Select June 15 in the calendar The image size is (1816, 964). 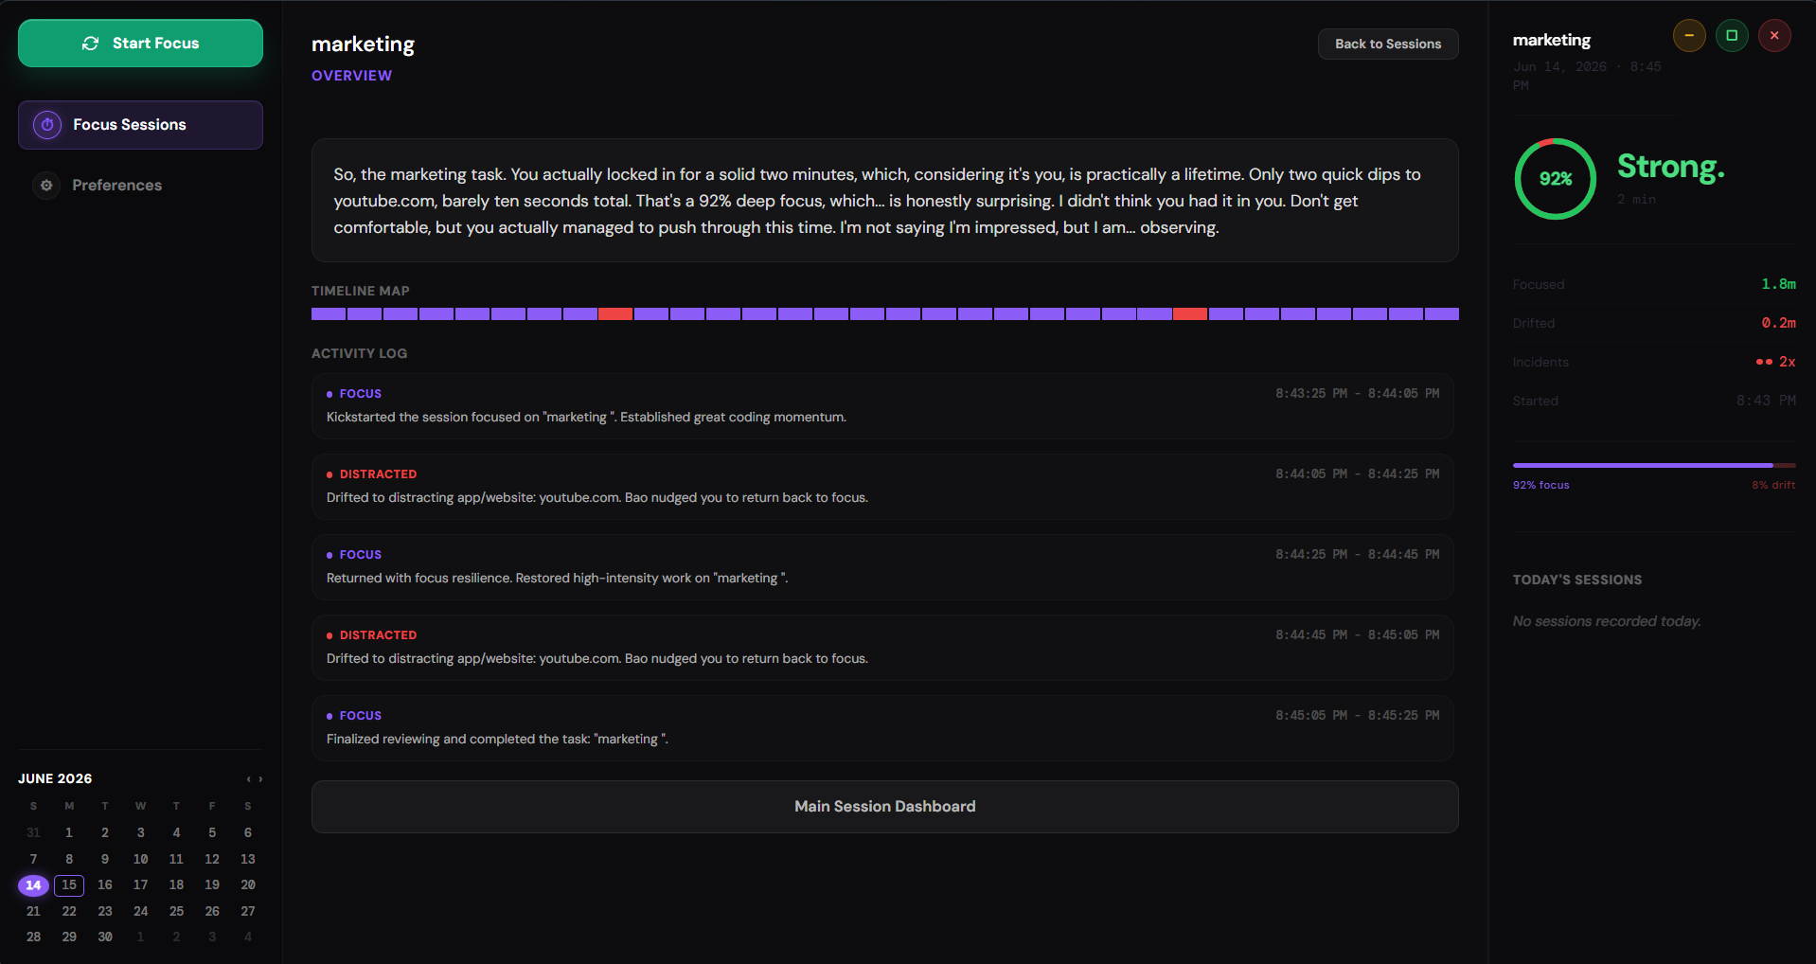(69, 885)
